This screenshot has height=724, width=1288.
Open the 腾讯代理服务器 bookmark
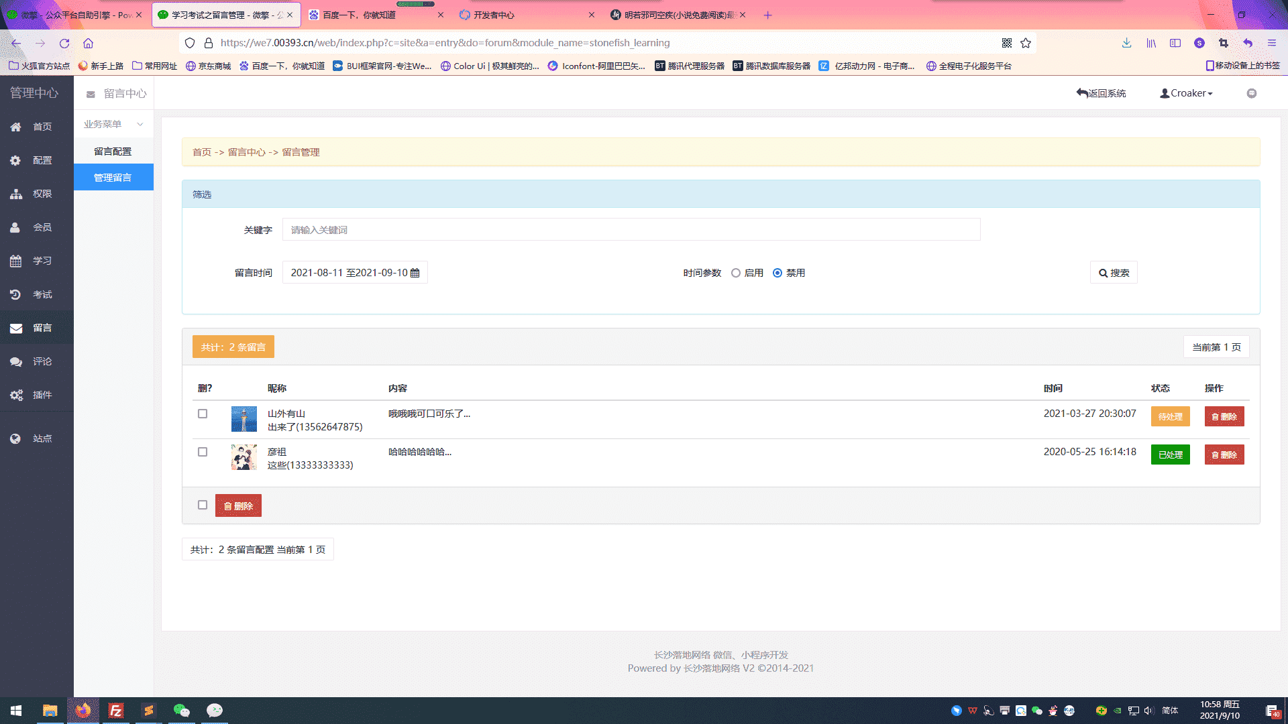[690, 66]
